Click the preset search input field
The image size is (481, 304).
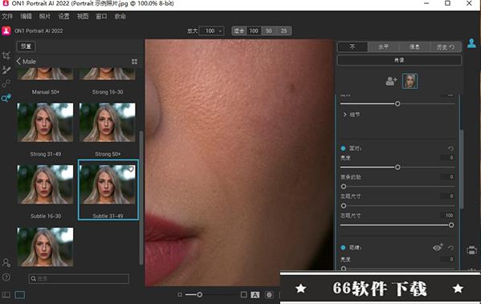(79, 278)
